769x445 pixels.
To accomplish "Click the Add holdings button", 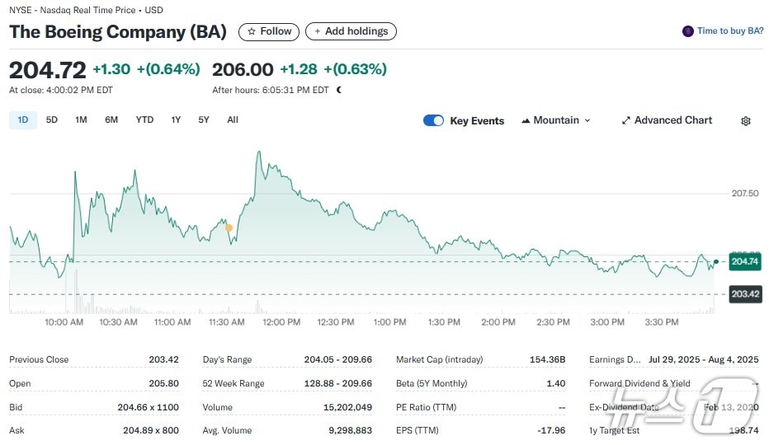I will 351,31.
